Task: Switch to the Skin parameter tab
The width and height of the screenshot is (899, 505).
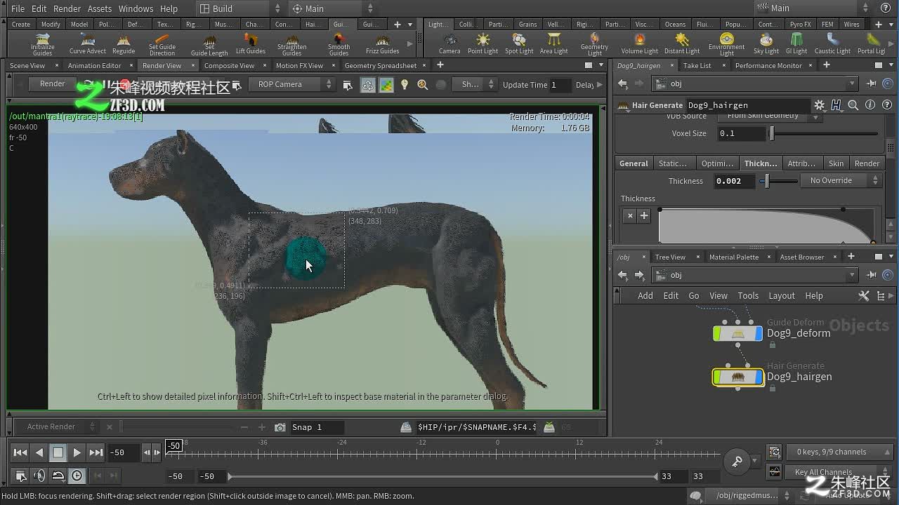Action: click(836, 163)
